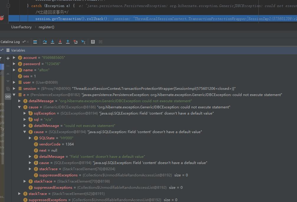Click the Variables panel list icon
297x202 pixels.
(8, 50)
